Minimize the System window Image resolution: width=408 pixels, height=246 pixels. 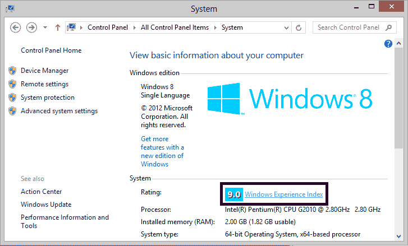pyautogui.click(x=356, y=7)
